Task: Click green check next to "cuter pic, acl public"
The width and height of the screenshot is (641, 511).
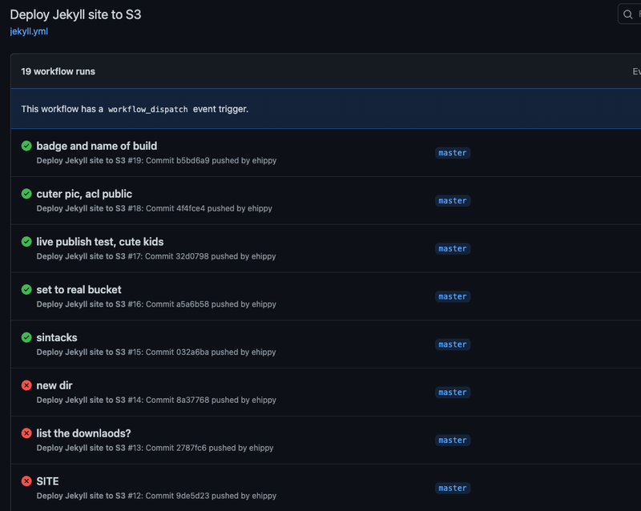Action: (25, 194)
